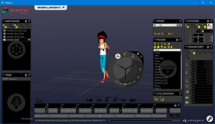
Task: Open the Anim Bank settings gear
Action: click(26, 21)
